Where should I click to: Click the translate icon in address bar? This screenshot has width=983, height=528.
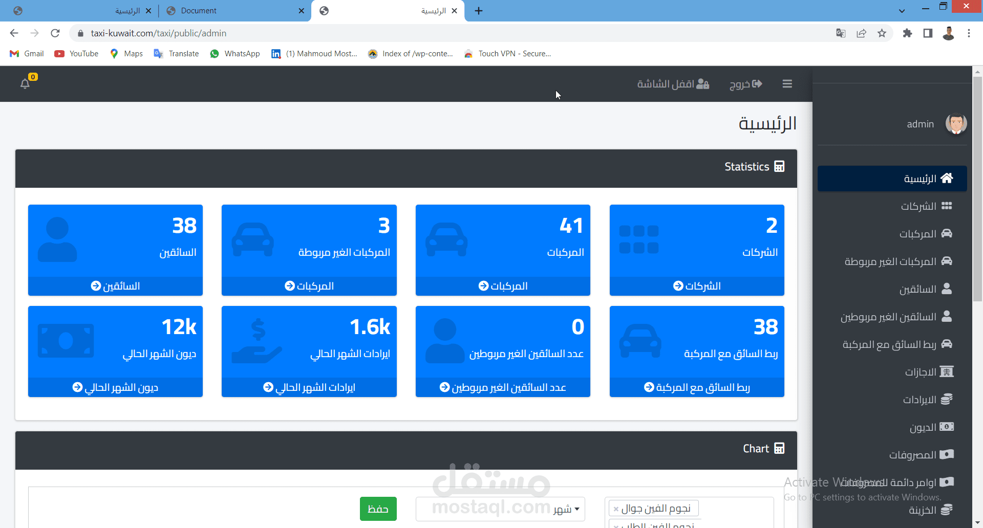pyautogui.click(x=840, y=33)
